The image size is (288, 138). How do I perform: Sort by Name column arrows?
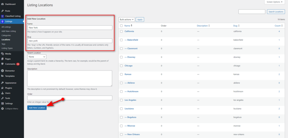pos(132,26)
